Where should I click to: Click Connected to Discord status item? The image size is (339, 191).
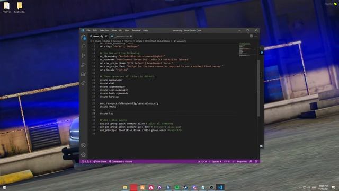point(121,161)
